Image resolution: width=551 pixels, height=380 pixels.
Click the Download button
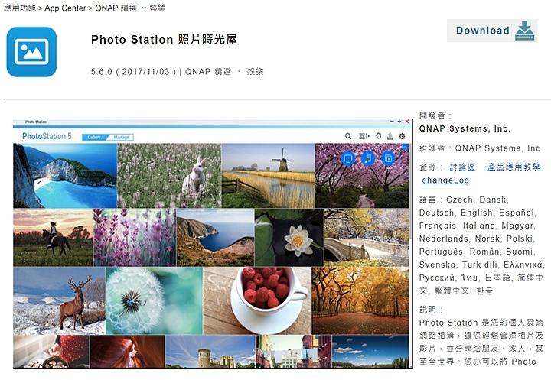(492, 31)
